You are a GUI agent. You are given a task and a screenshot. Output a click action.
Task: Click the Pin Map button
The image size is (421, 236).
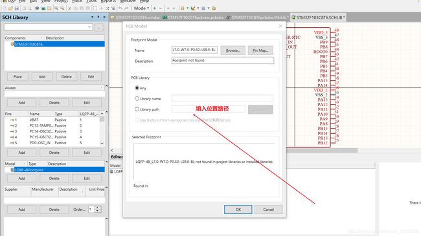click(x=260, y=50)
